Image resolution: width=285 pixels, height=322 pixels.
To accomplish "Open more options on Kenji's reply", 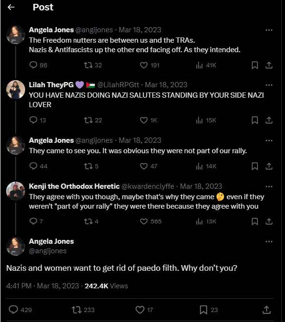I will coord(269,186).
